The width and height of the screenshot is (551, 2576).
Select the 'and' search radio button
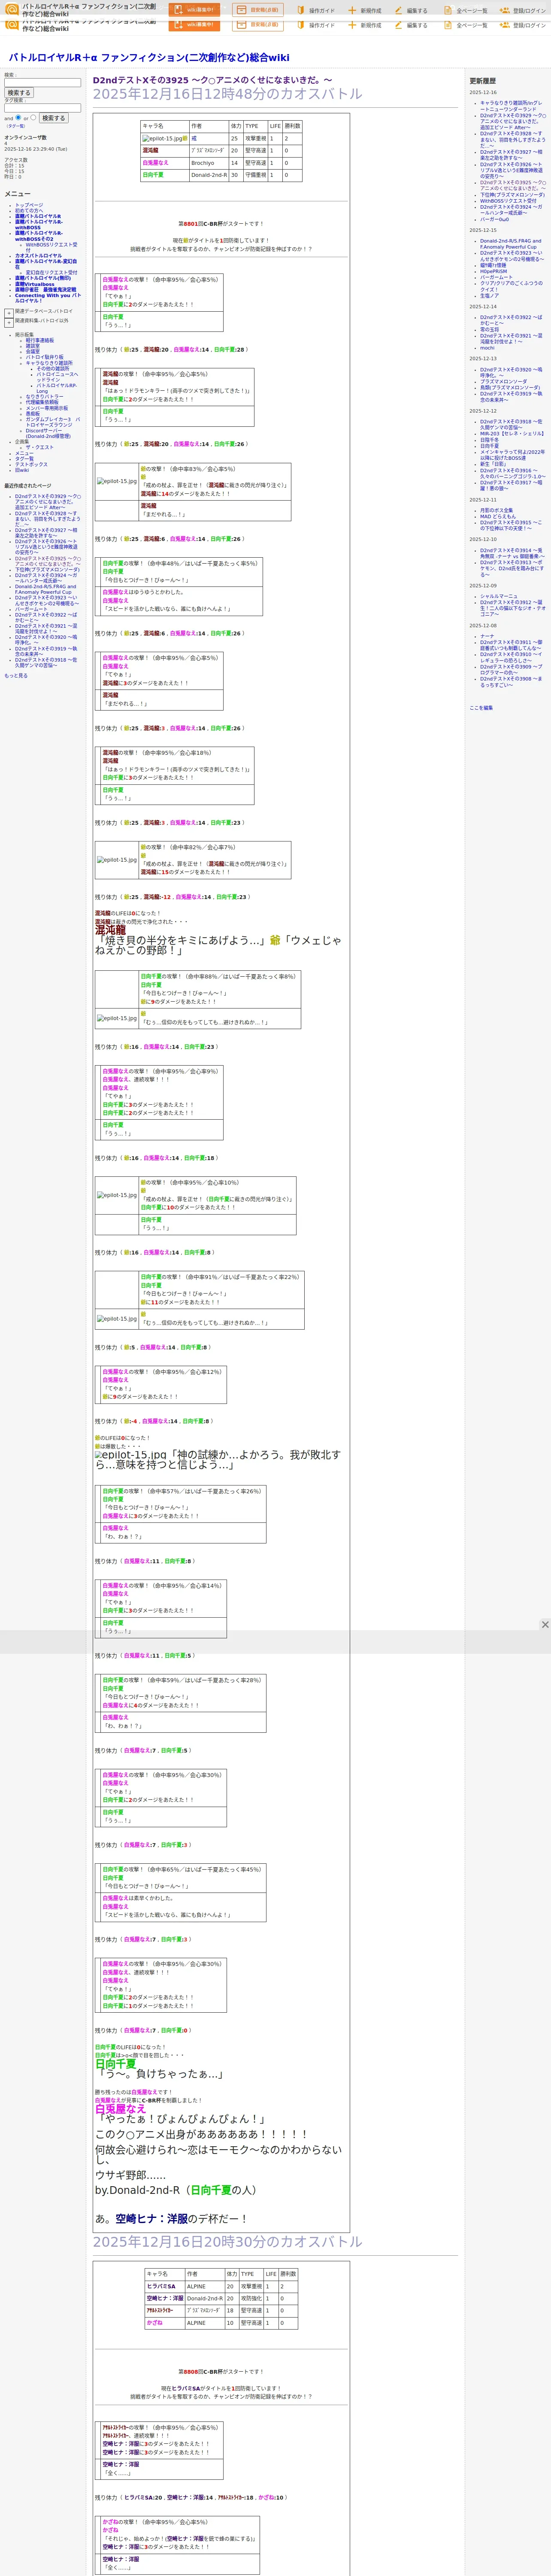18,118
